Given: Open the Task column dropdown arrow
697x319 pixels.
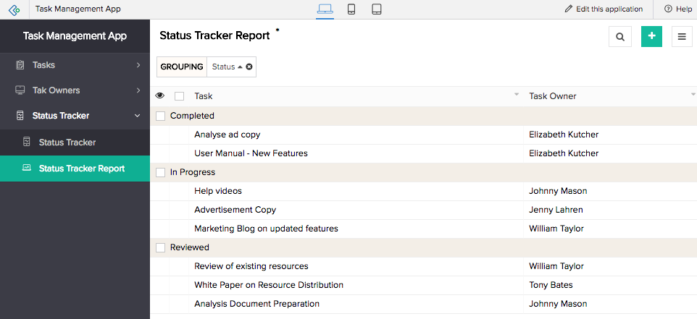Looking at the screenshot, I should [x=517, y=95].
